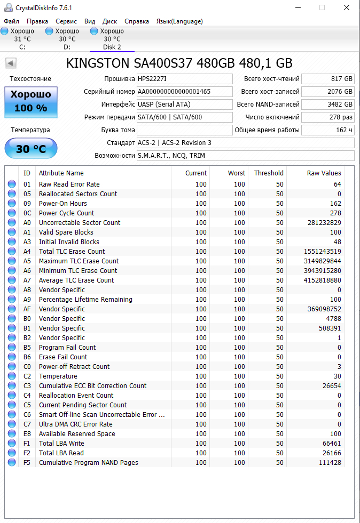Click status orb for Average TLC Erase Count
Screen dimensions: 360x523
[x=12, y=280]
